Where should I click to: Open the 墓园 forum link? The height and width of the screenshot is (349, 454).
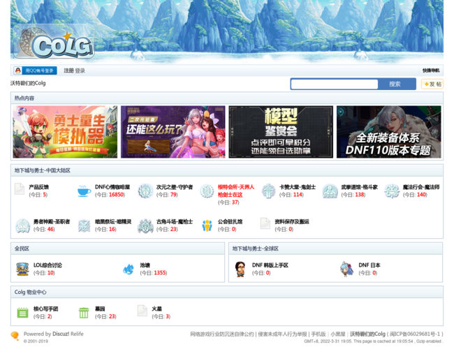pyautogui.click(x=100, y=309)
